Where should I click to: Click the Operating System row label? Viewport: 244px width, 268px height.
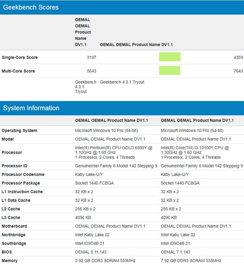[x=20, y=131]
